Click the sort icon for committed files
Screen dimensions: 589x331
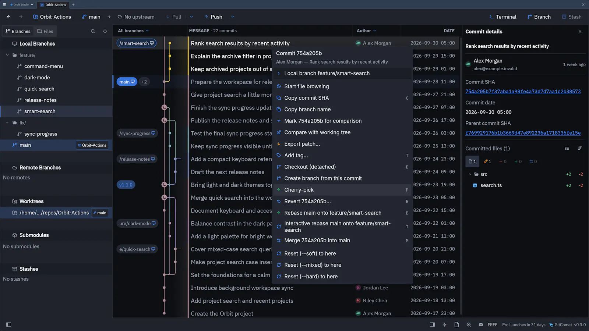pyautogui.click(x=580, y=149)
